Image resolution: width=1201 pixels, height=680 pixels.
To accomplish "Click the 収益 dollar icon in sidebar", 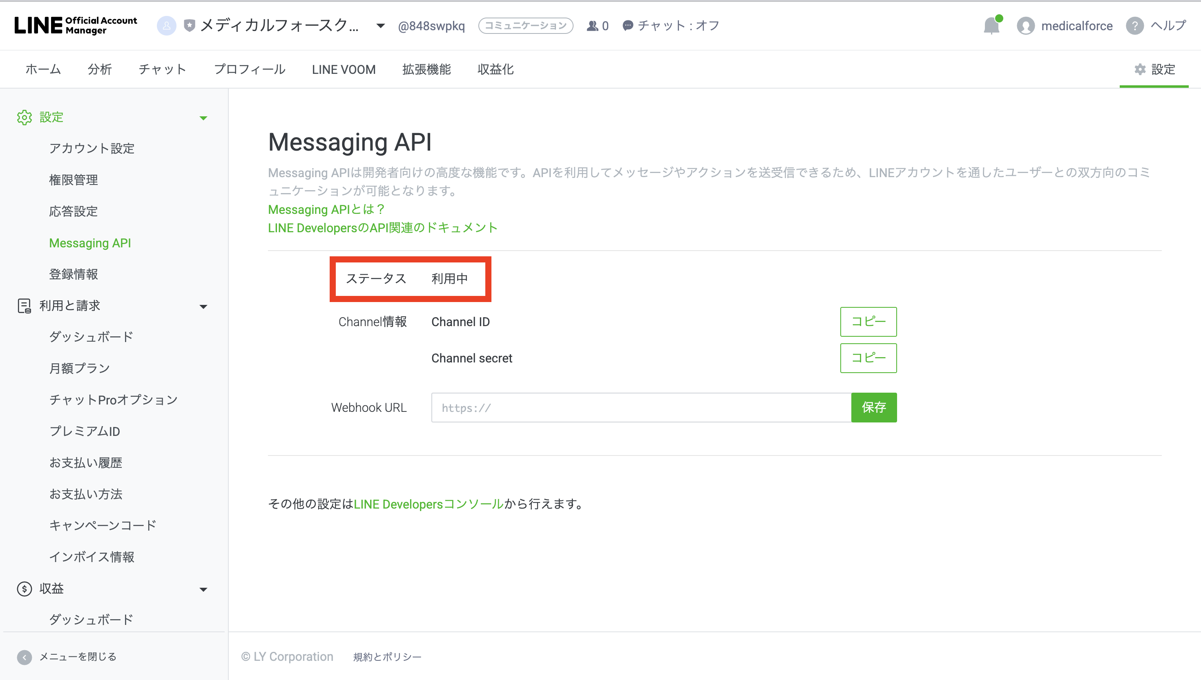I will (x=24, y=589).
